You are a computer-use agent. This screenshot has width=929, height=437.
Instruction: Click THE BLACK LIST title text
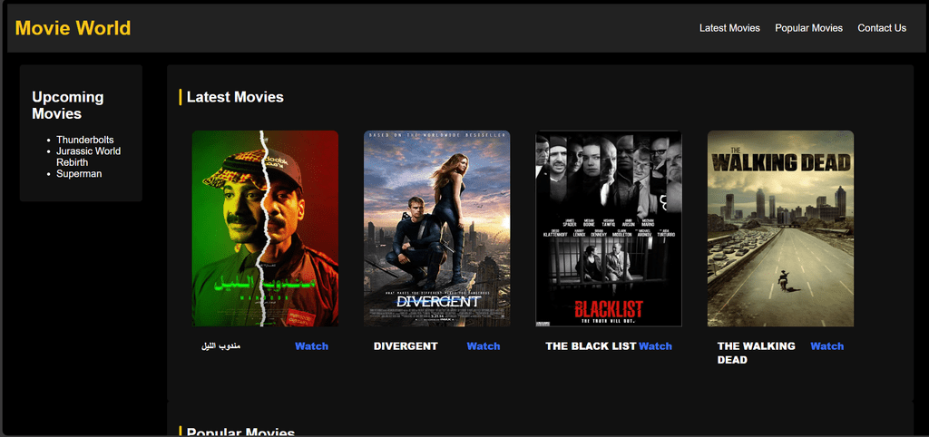pyautogui.click(x=591, y=346)
